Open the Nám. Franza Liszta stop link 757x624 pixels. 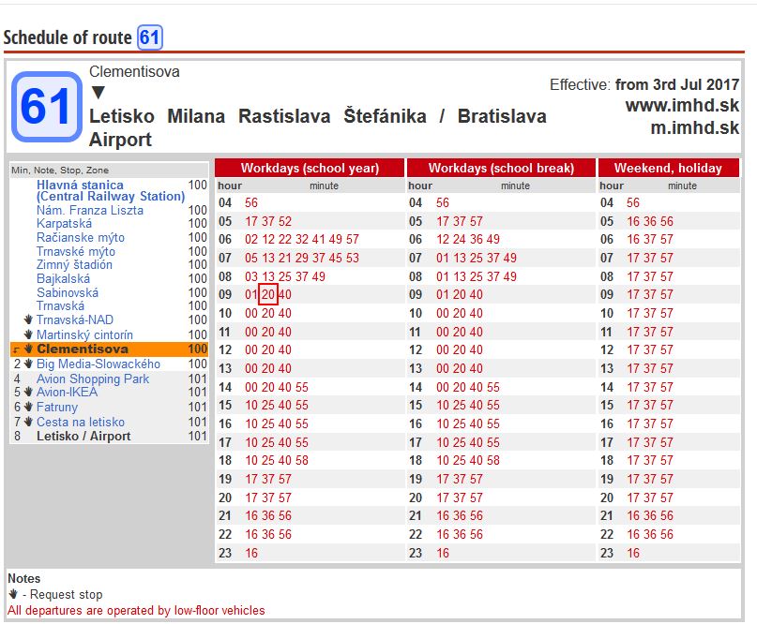90,210
